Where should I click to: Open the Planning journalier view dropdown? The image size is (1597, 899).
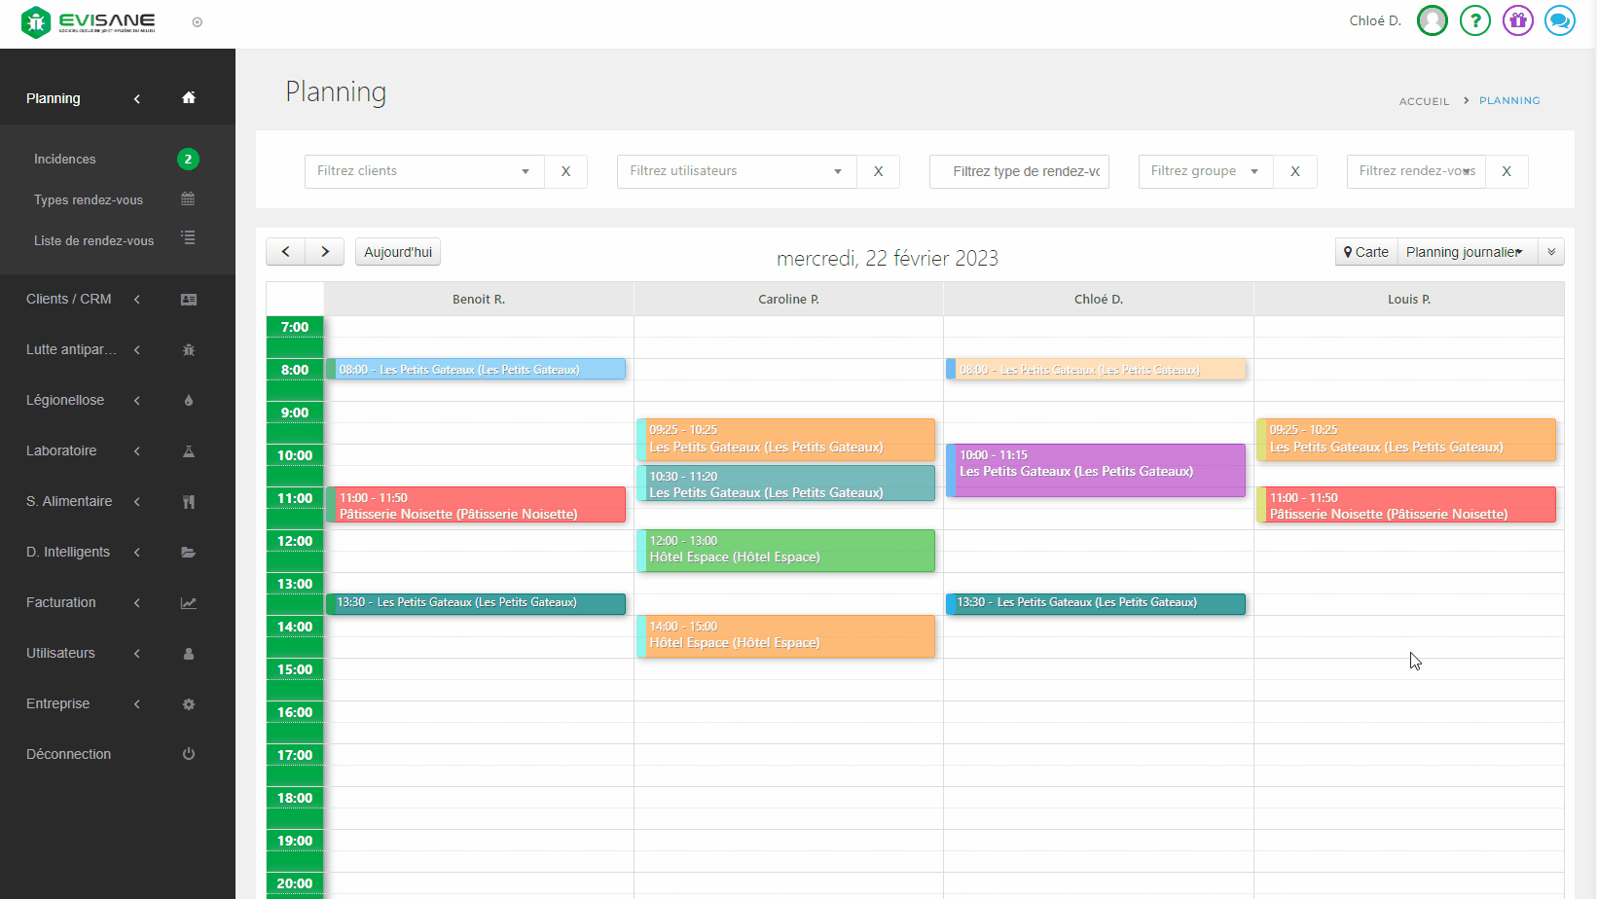coord(1467,252)
